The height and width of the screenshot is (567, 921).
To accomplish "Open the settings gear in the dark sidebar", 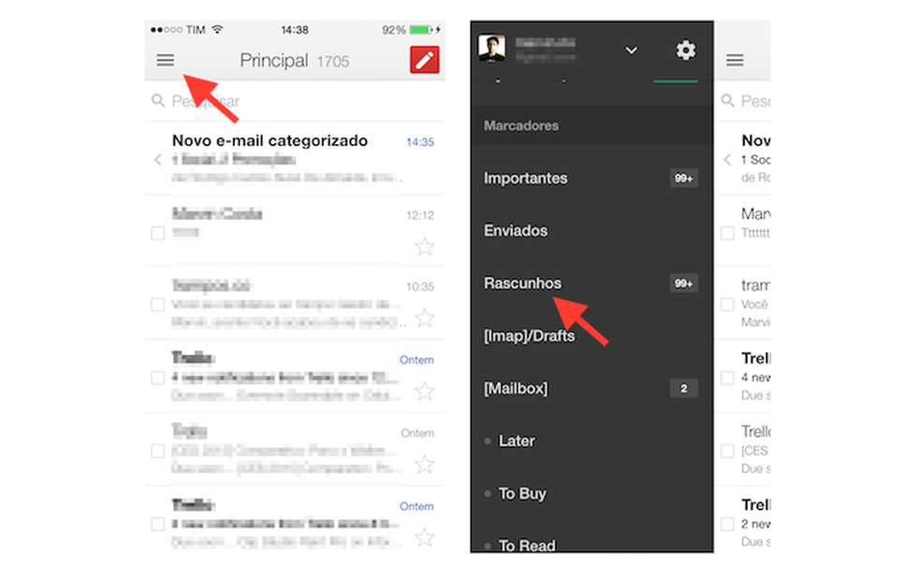I will [686, 51].
